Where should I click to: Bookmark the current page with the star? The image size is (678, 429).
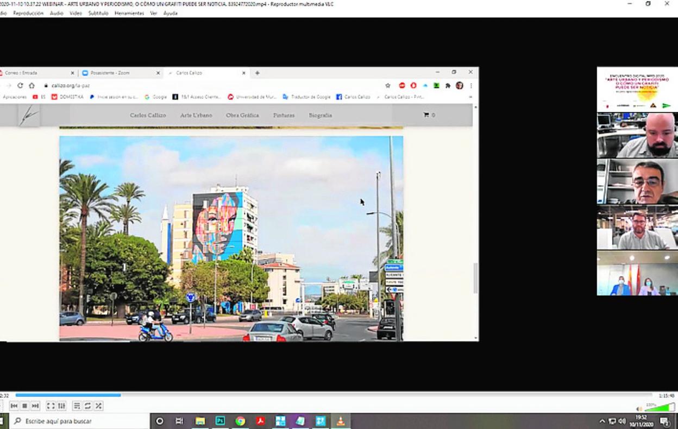click(388, 85)
